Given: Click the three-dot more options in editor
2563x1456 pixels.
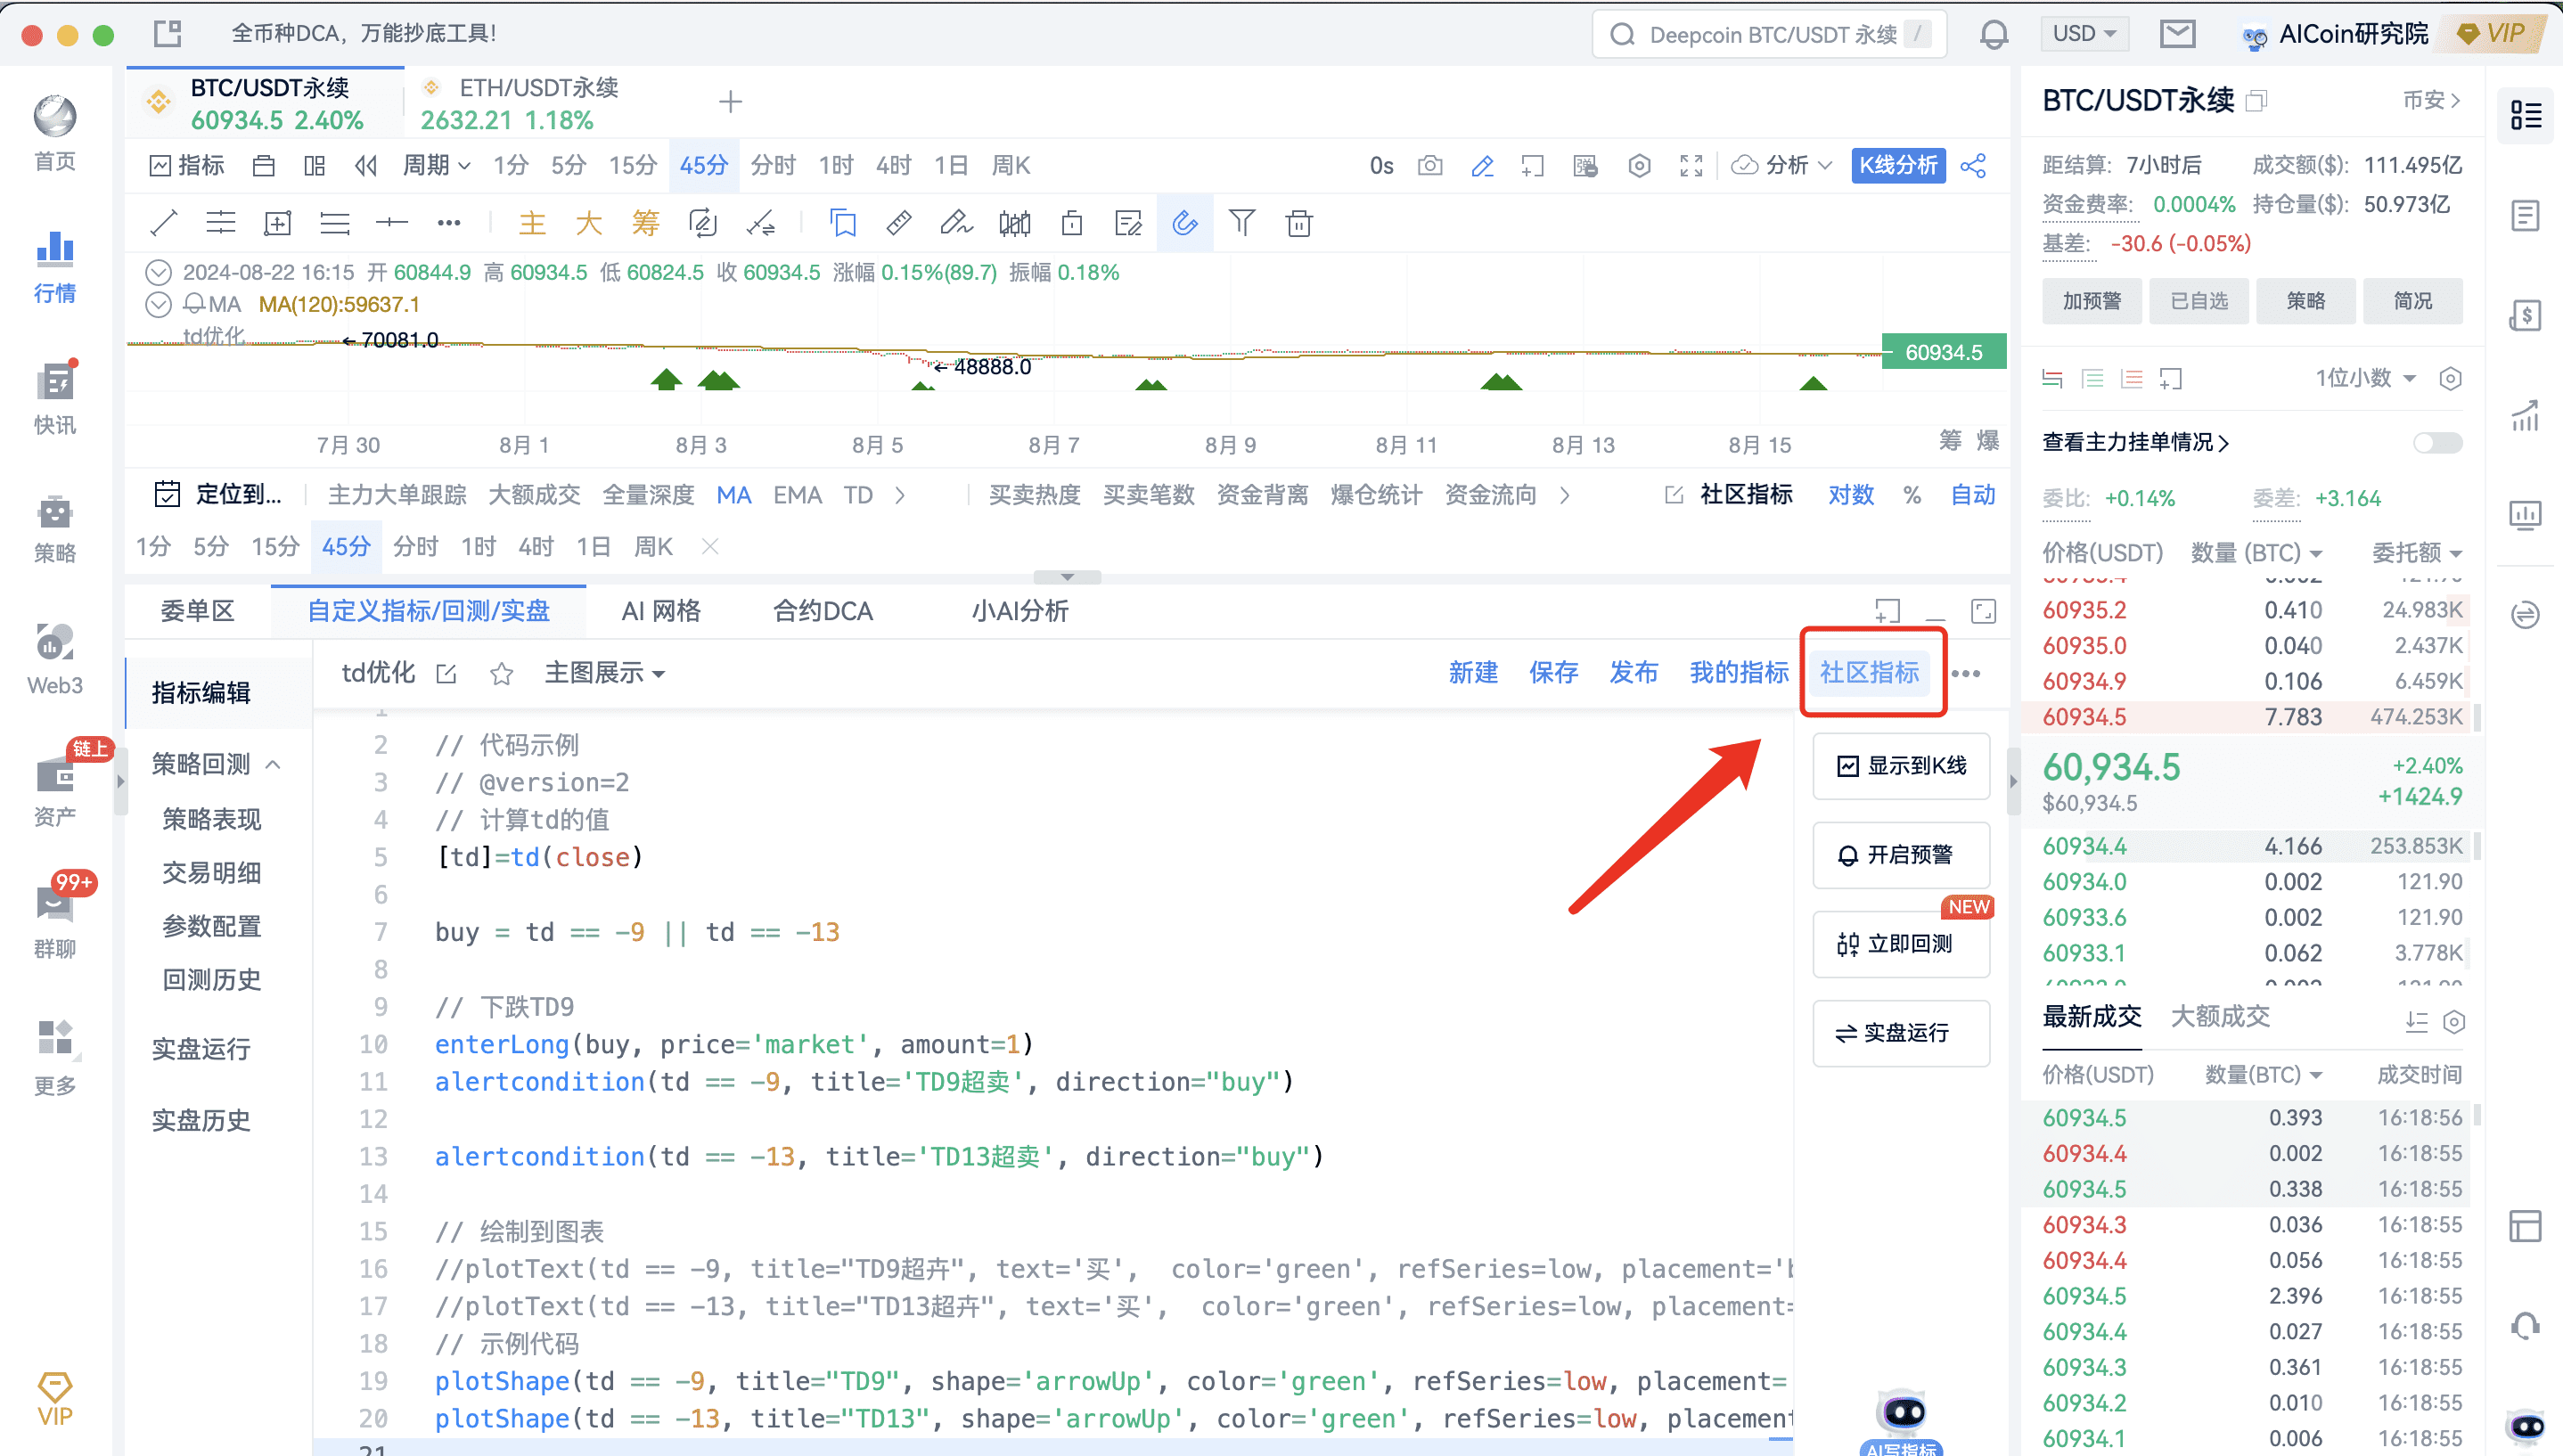Looking at the screenshot, I should [1966, 673].
